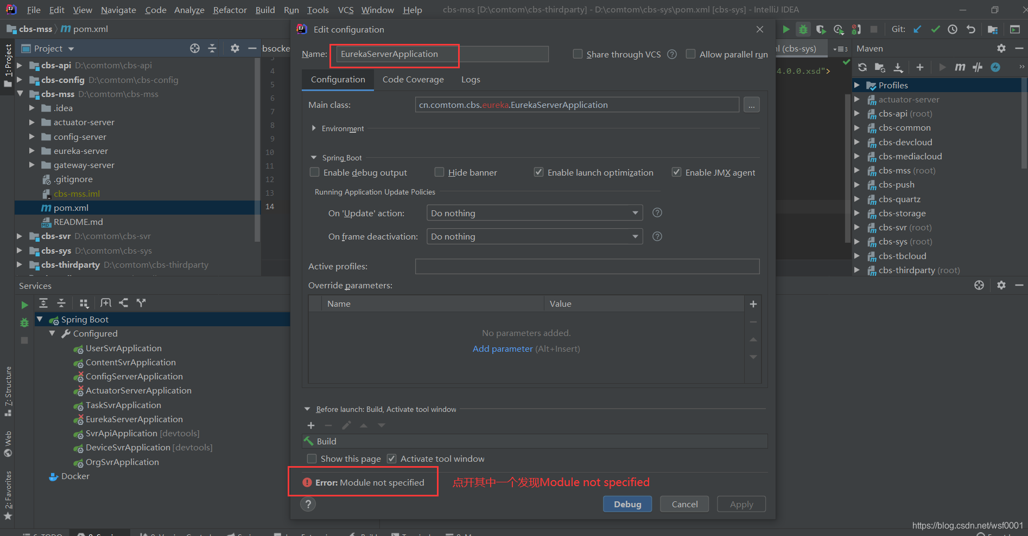Toggle Maven Skip Tests lightning icon

coord(995,67)
